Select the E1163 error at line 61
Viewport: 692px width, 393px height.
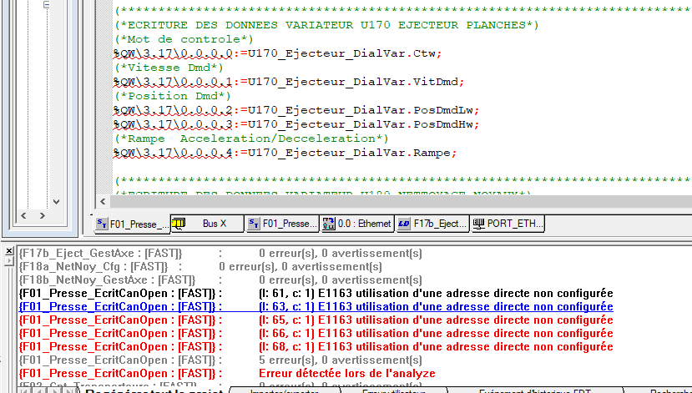435,294
